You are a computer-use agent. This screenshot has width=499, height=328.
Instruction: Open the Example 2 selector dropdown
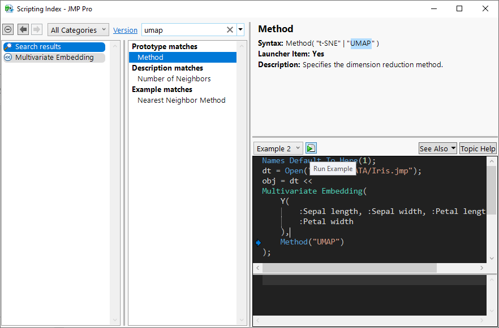point(278,148)
